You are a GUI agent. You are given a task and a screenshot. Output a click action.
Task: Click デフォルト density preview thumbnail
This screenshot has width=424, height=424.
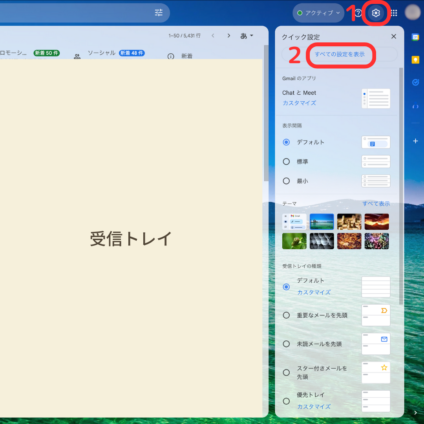(x=376, y=142)
